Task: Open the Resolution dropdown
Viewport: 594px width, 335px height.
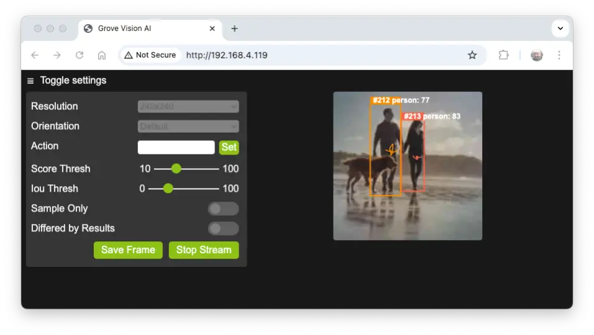Action: pyautogui.click(x=188, y=107)
